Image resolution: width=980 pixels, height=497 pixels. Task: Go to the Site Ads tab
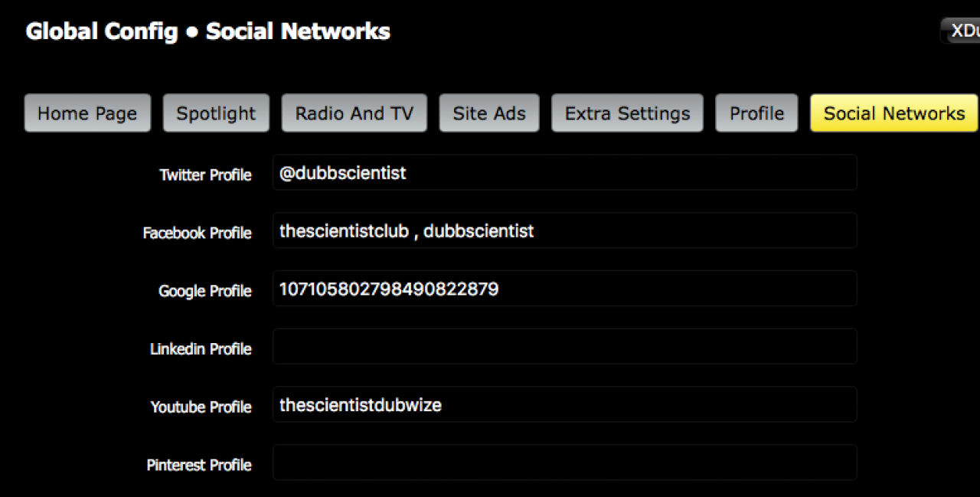click(488, 113)
